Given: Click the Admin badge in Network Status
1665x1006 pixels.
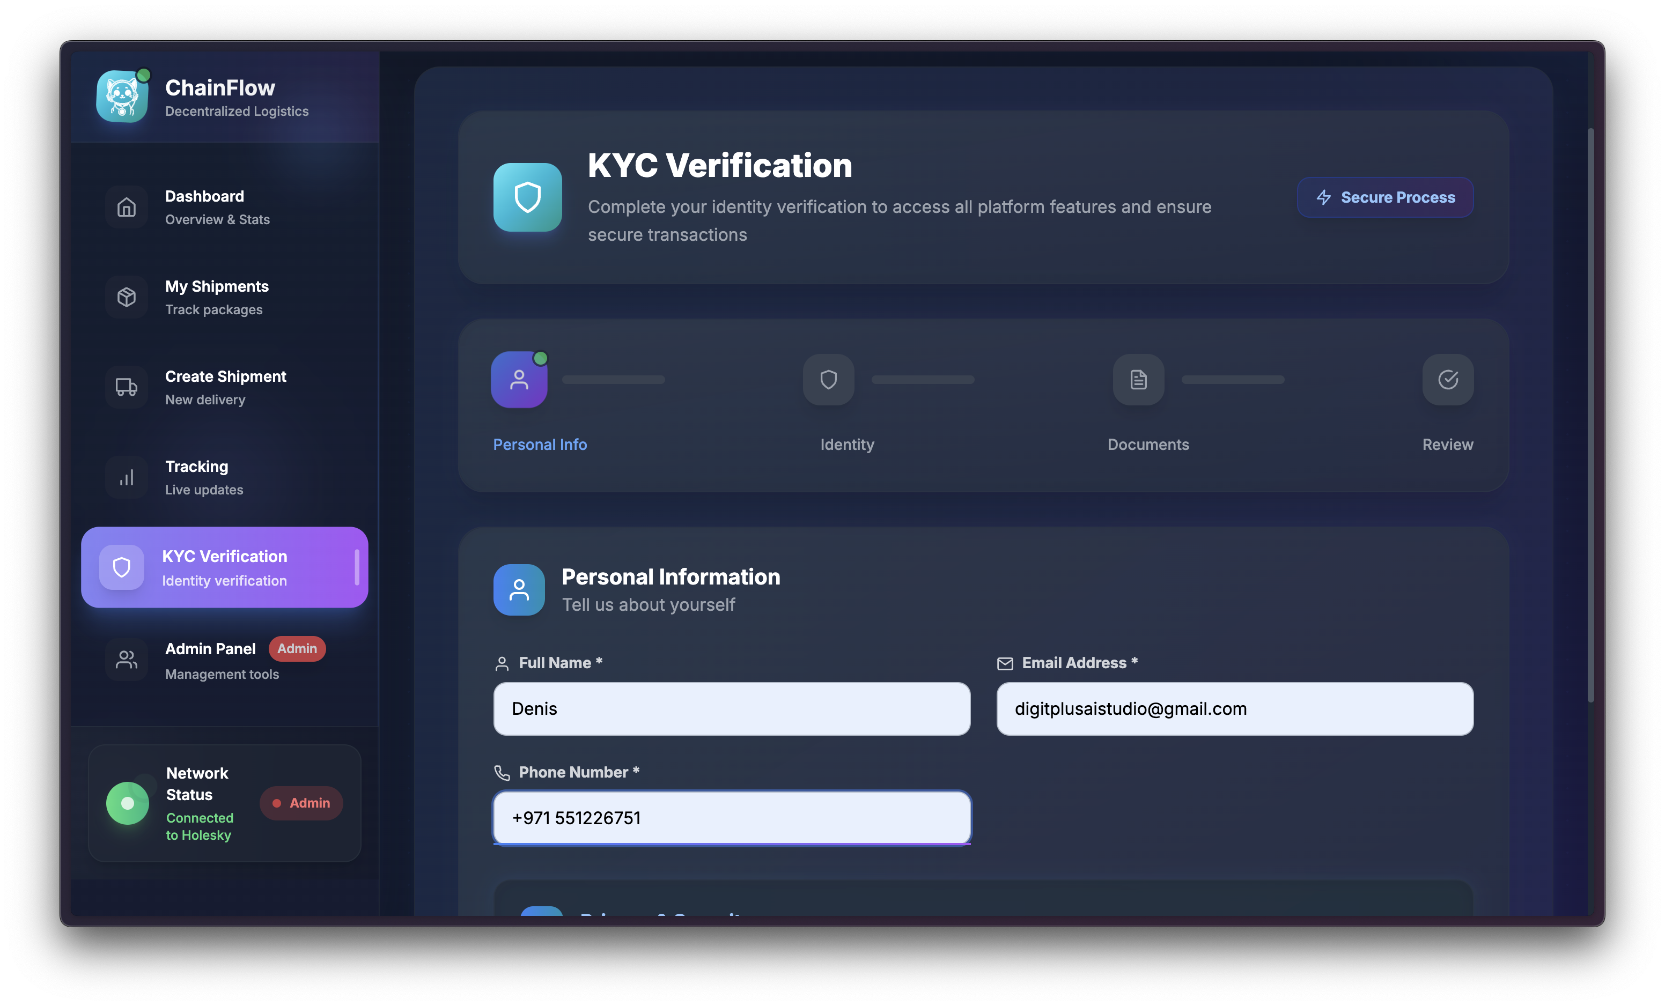Looking at the screenshot, I should [301, 803].
